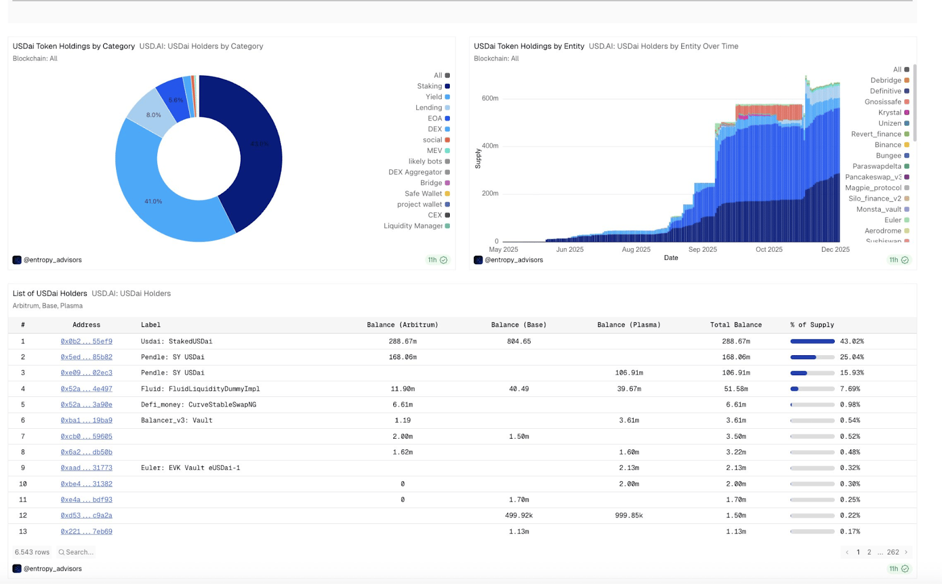Screen dimensions: 942x584
Task: Click entropy_advisors logo under the pie chart
Action: (x=17, y=260)
